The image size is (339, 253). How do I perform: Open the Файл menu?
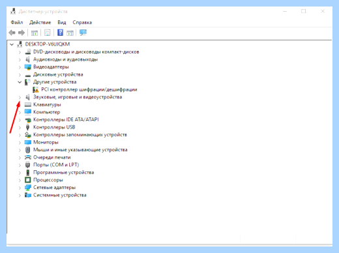coord(17,22)
